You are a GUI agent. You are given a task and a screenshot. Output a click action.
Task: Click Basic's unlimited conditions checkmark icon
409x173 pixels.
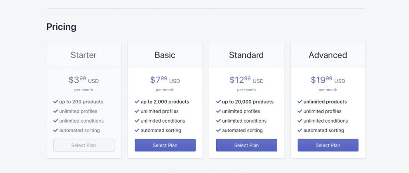[x=137, y=121]
